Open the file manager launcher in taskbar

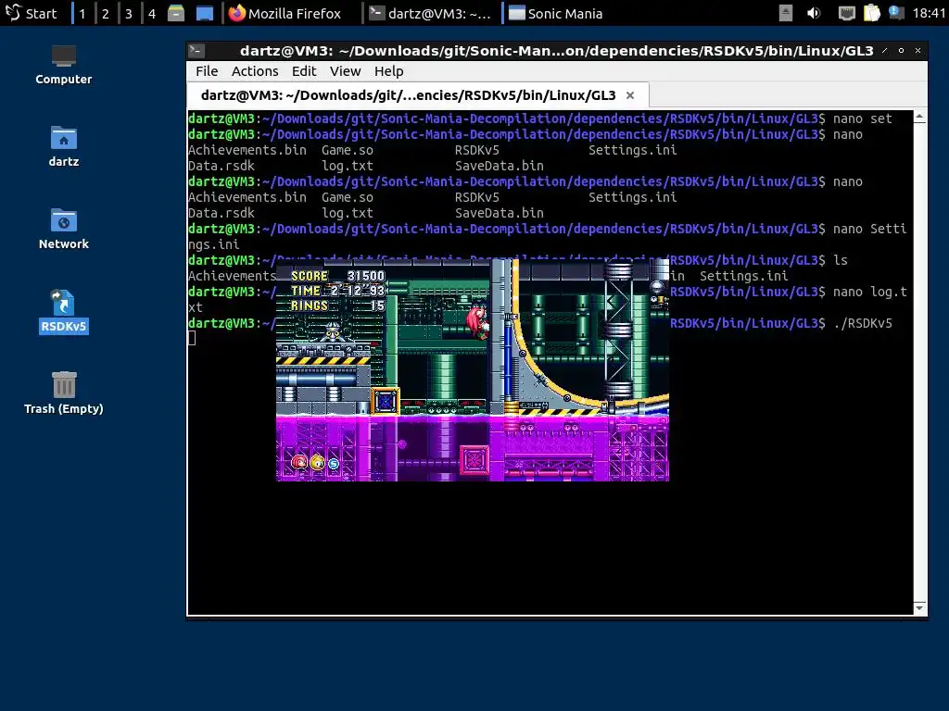(176, 13)
